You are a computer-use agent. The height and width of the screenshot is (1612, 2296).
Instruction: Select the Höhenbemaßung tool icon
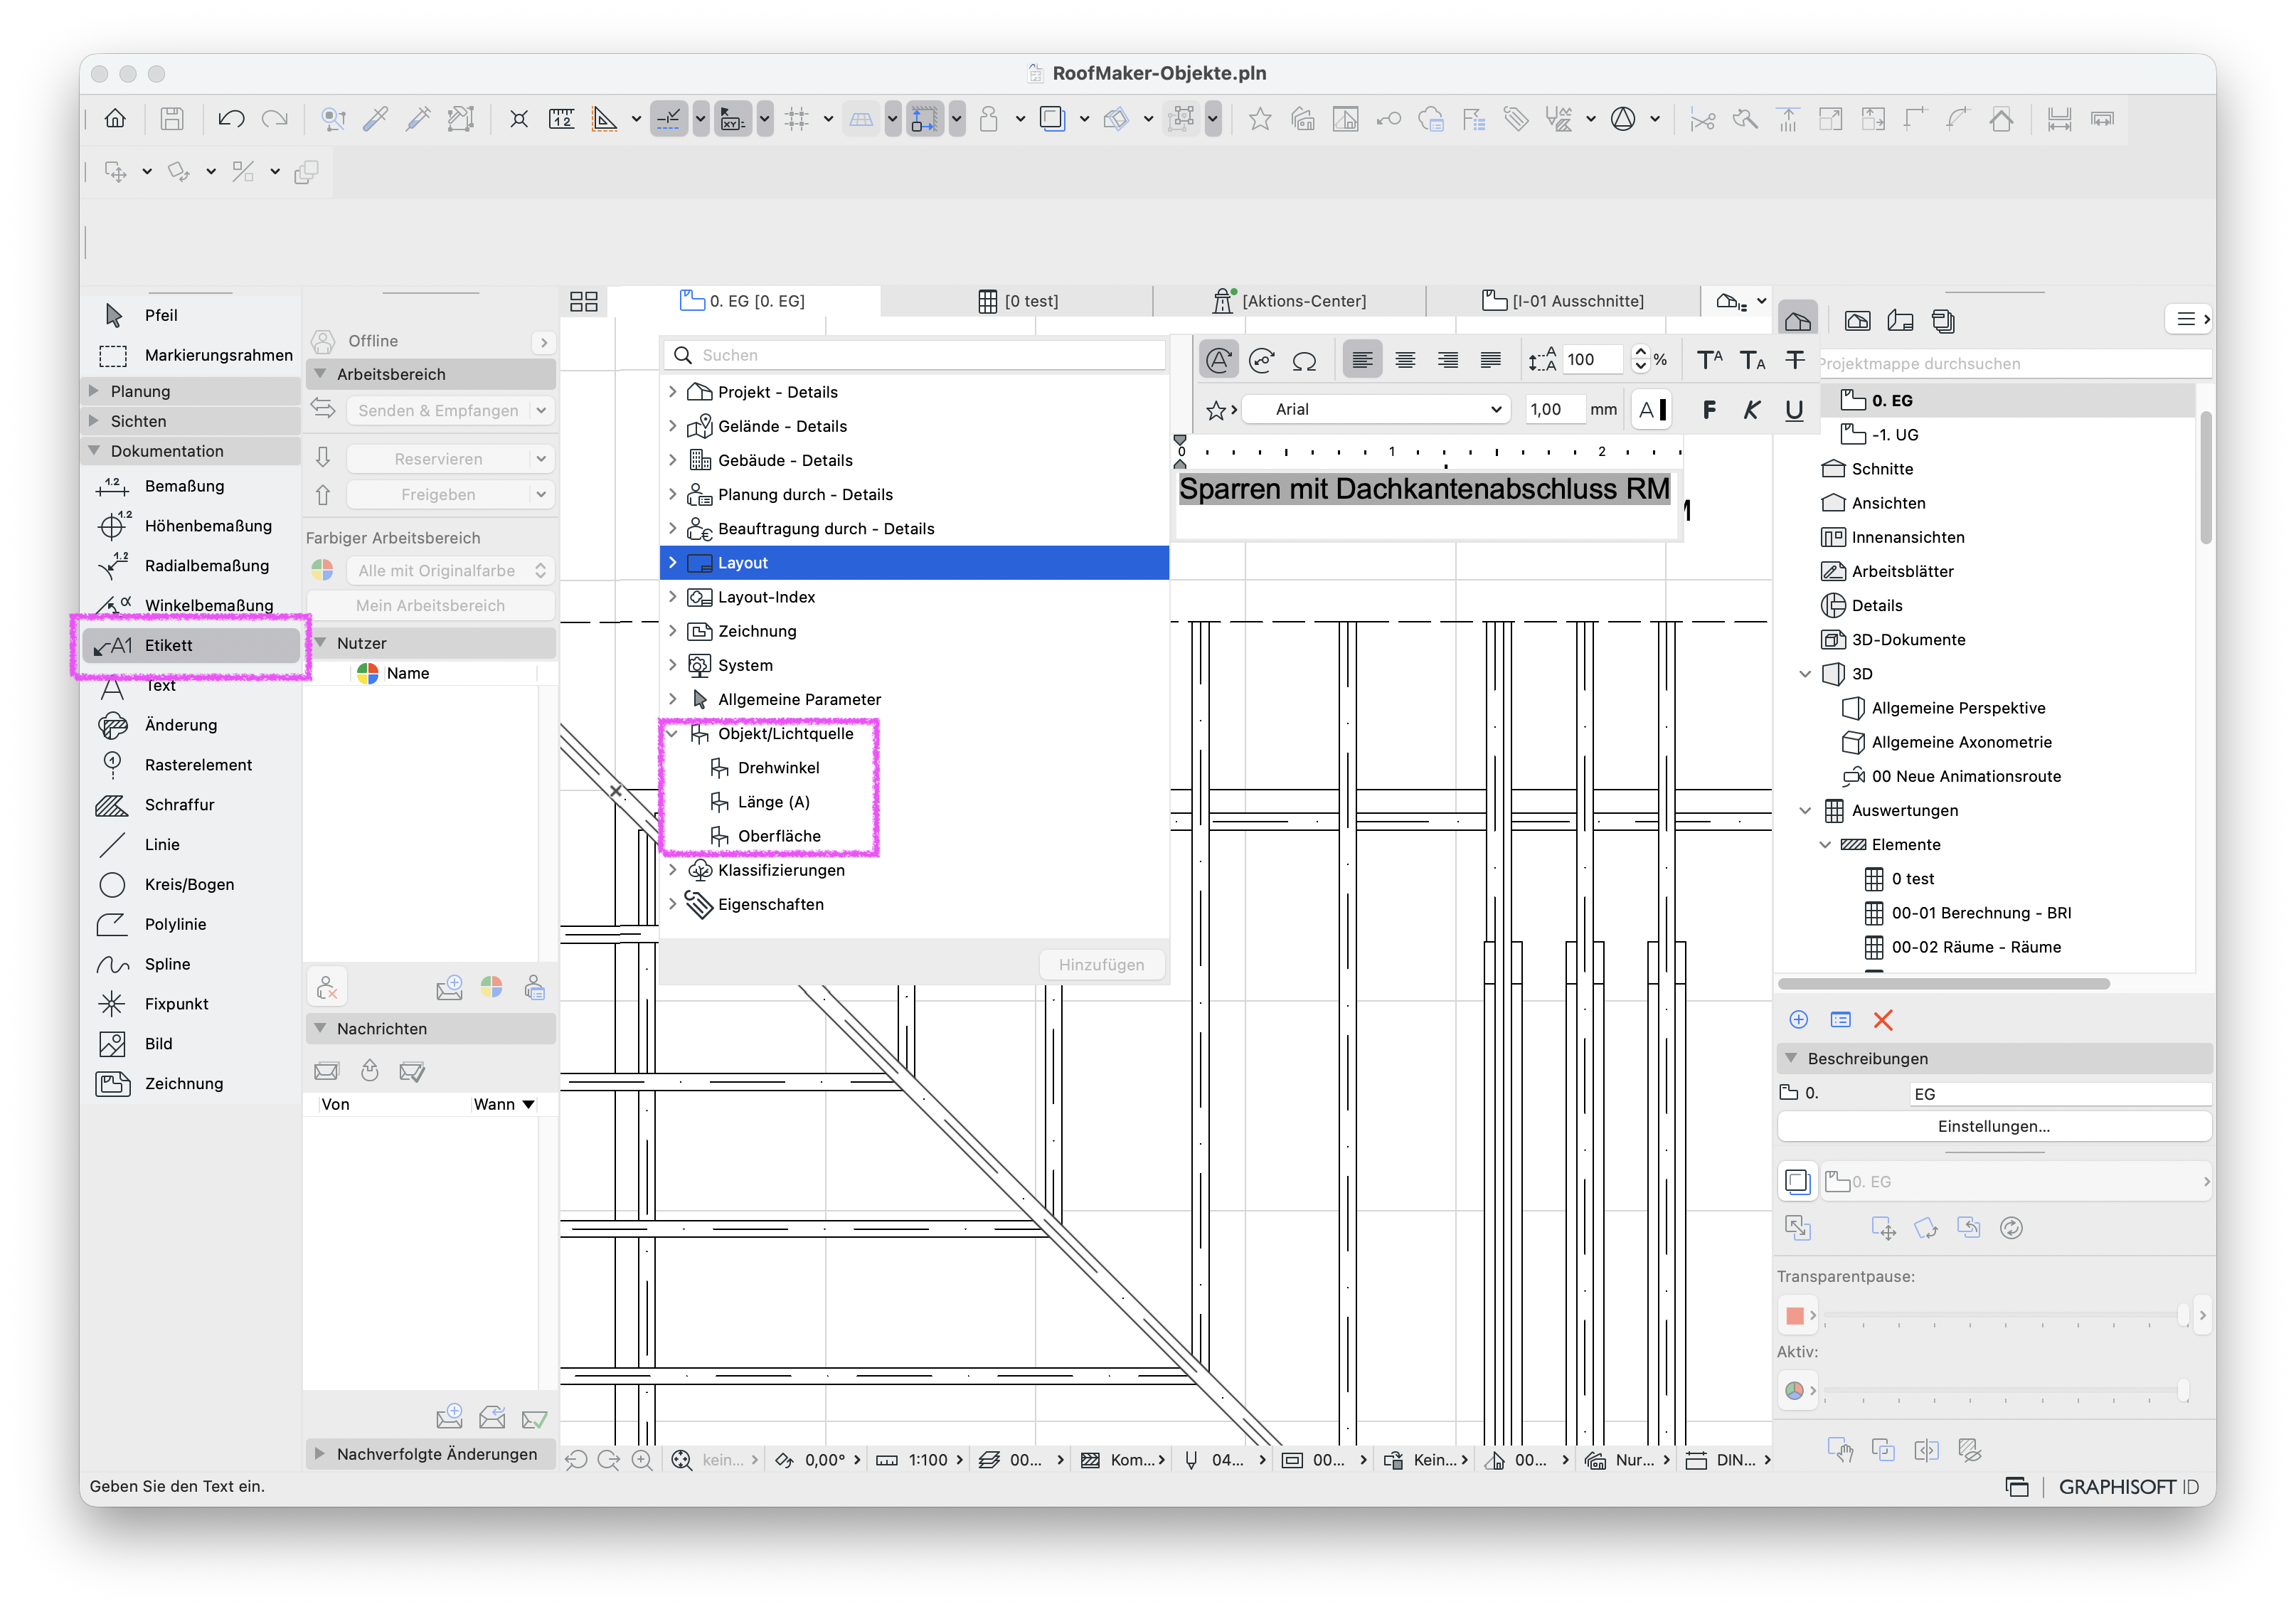click(112, 526)
